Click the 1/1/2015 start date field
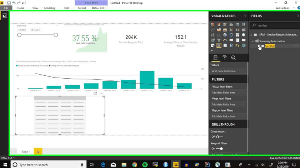 [23, 30]
